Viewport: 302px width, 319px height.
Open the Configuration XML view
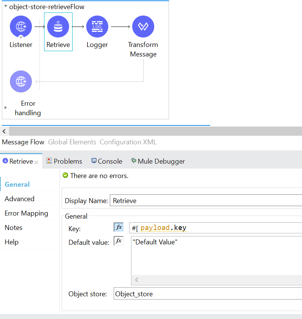pos(128,142)
